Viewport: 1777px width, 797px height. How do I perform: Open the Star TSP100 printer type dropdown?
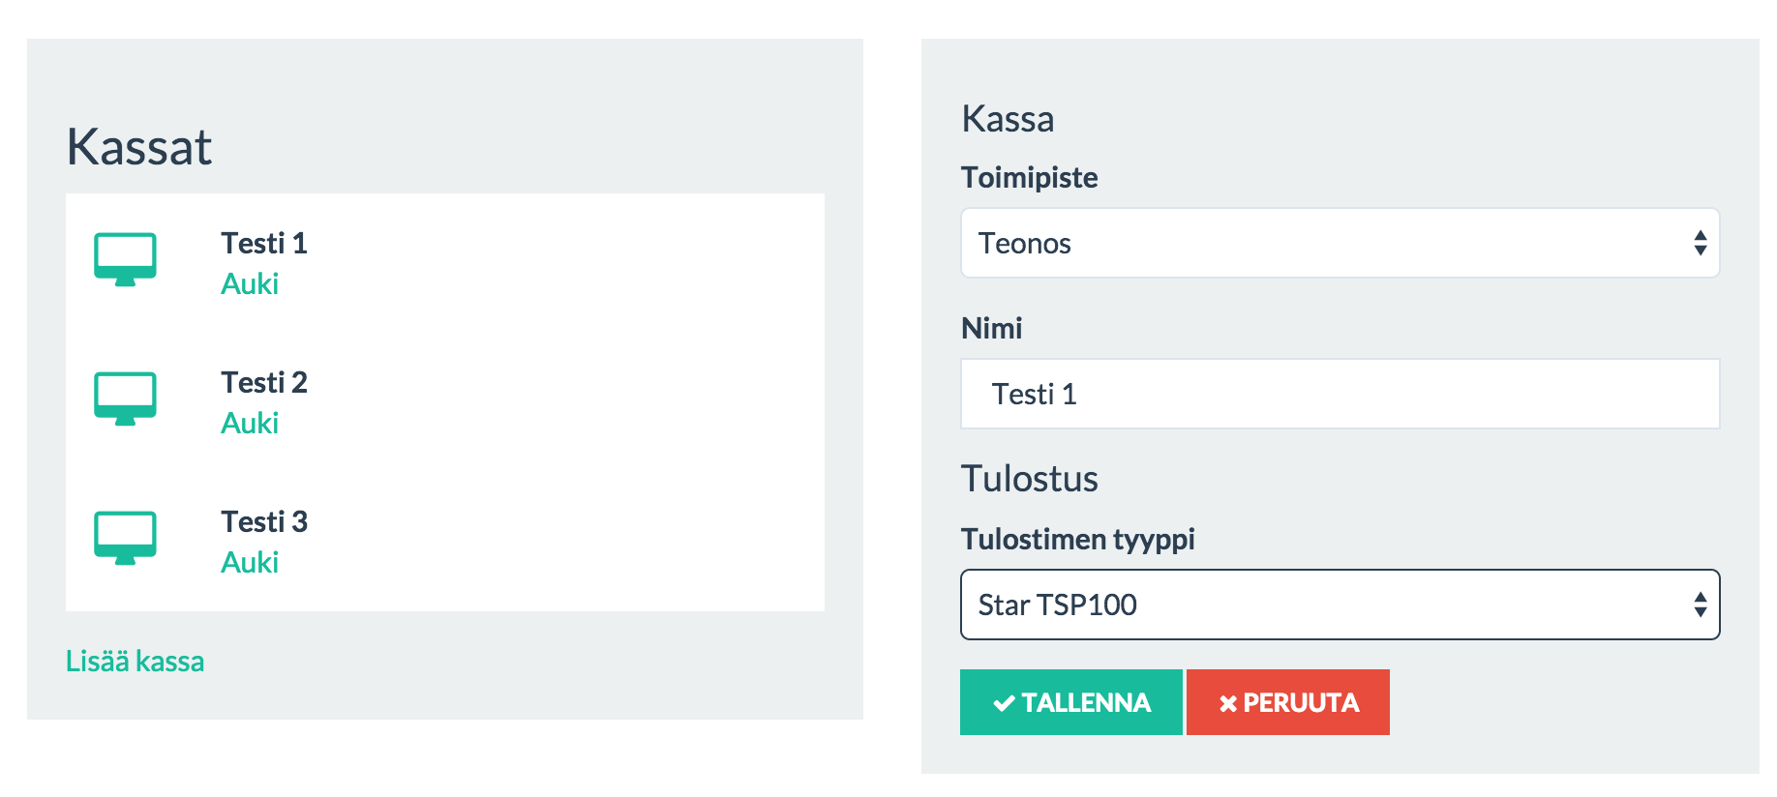[1340, 605]
